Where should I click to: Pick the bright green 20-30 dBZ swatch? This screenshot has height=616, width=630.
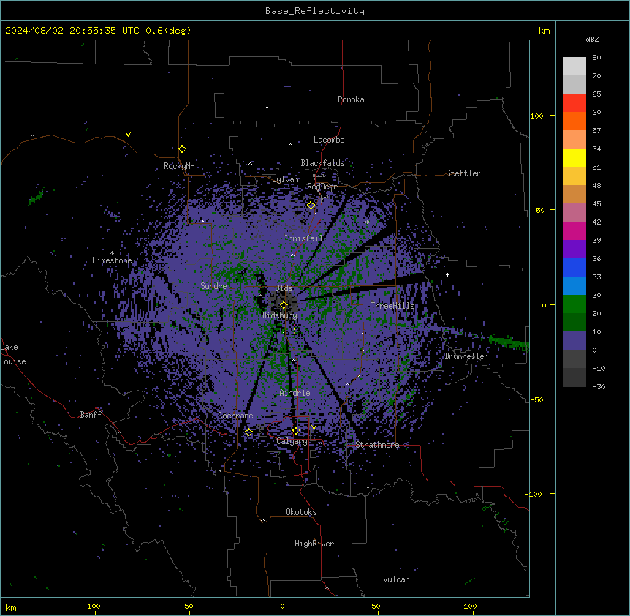[x=574, y=304]
